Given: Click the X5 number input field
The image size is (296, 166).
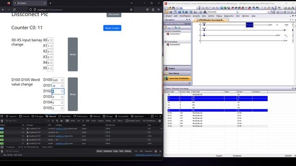Looking at the screenshot, I should point(50,68).
